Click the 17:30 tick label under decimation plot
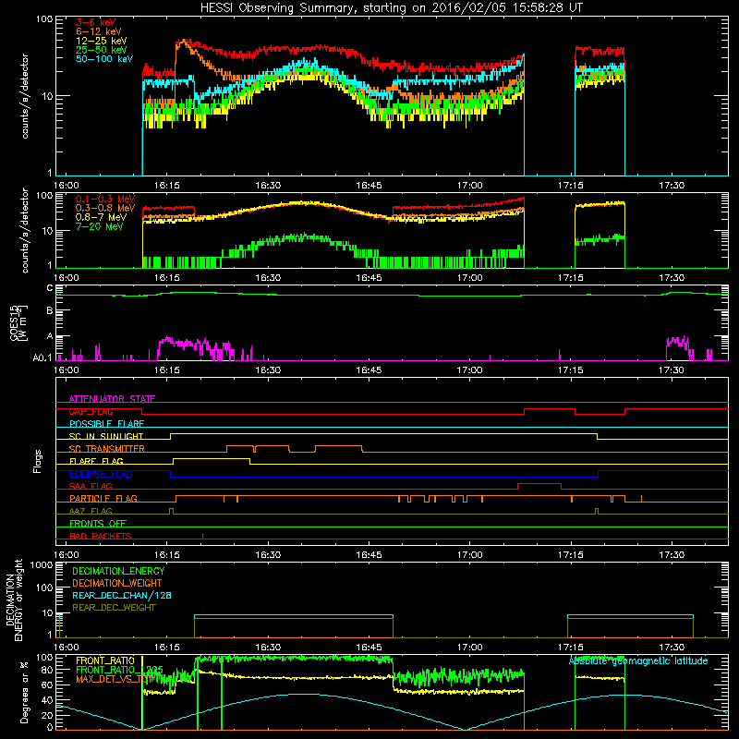739x739 pixels. (672, 648)
